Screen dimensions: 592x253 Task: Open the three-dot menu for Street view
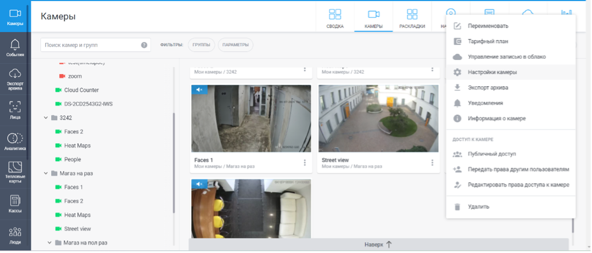point(432,162)
